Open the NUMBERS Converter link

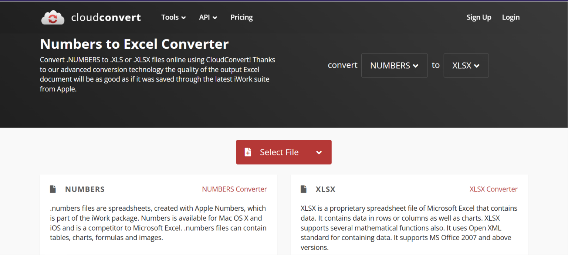point(234,189)
